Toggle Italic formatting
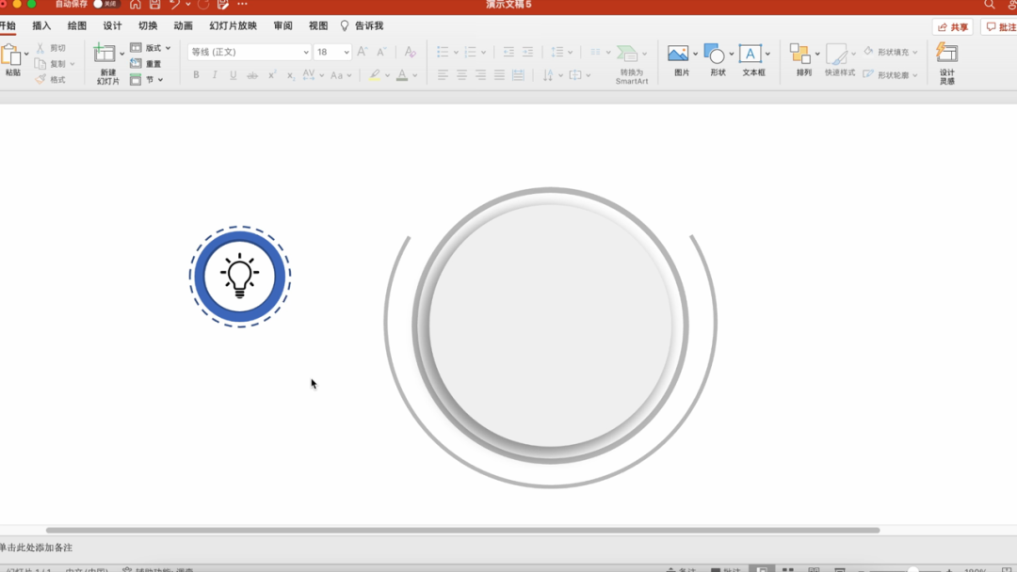1017x572 pixels. [x=215, y=75]
